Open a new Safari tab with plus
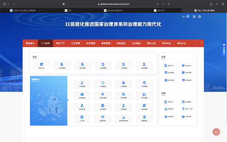This screenshot has width=227, height=142. coord(217,4)
